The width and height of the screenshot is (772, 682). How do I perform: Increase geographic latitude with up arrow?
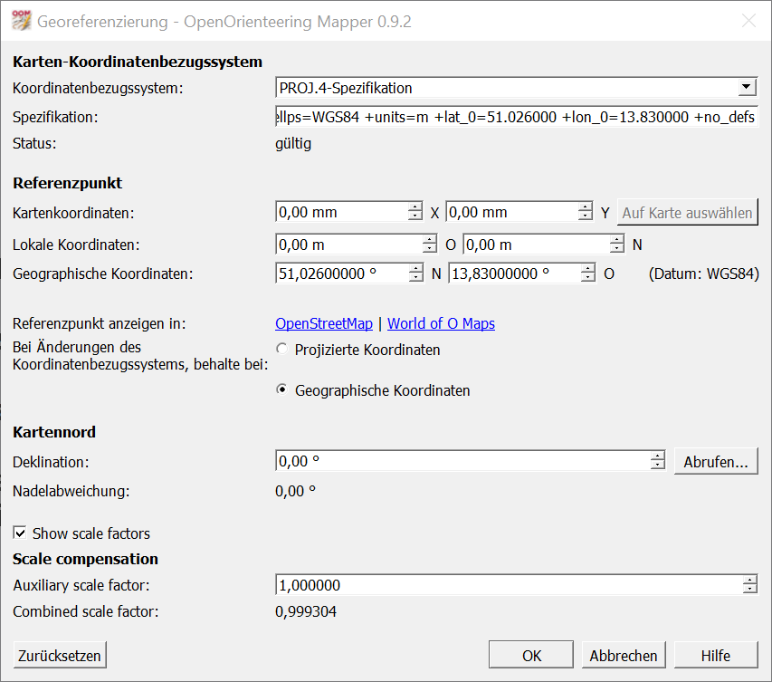pyautogui.click(x=415, y=269)
